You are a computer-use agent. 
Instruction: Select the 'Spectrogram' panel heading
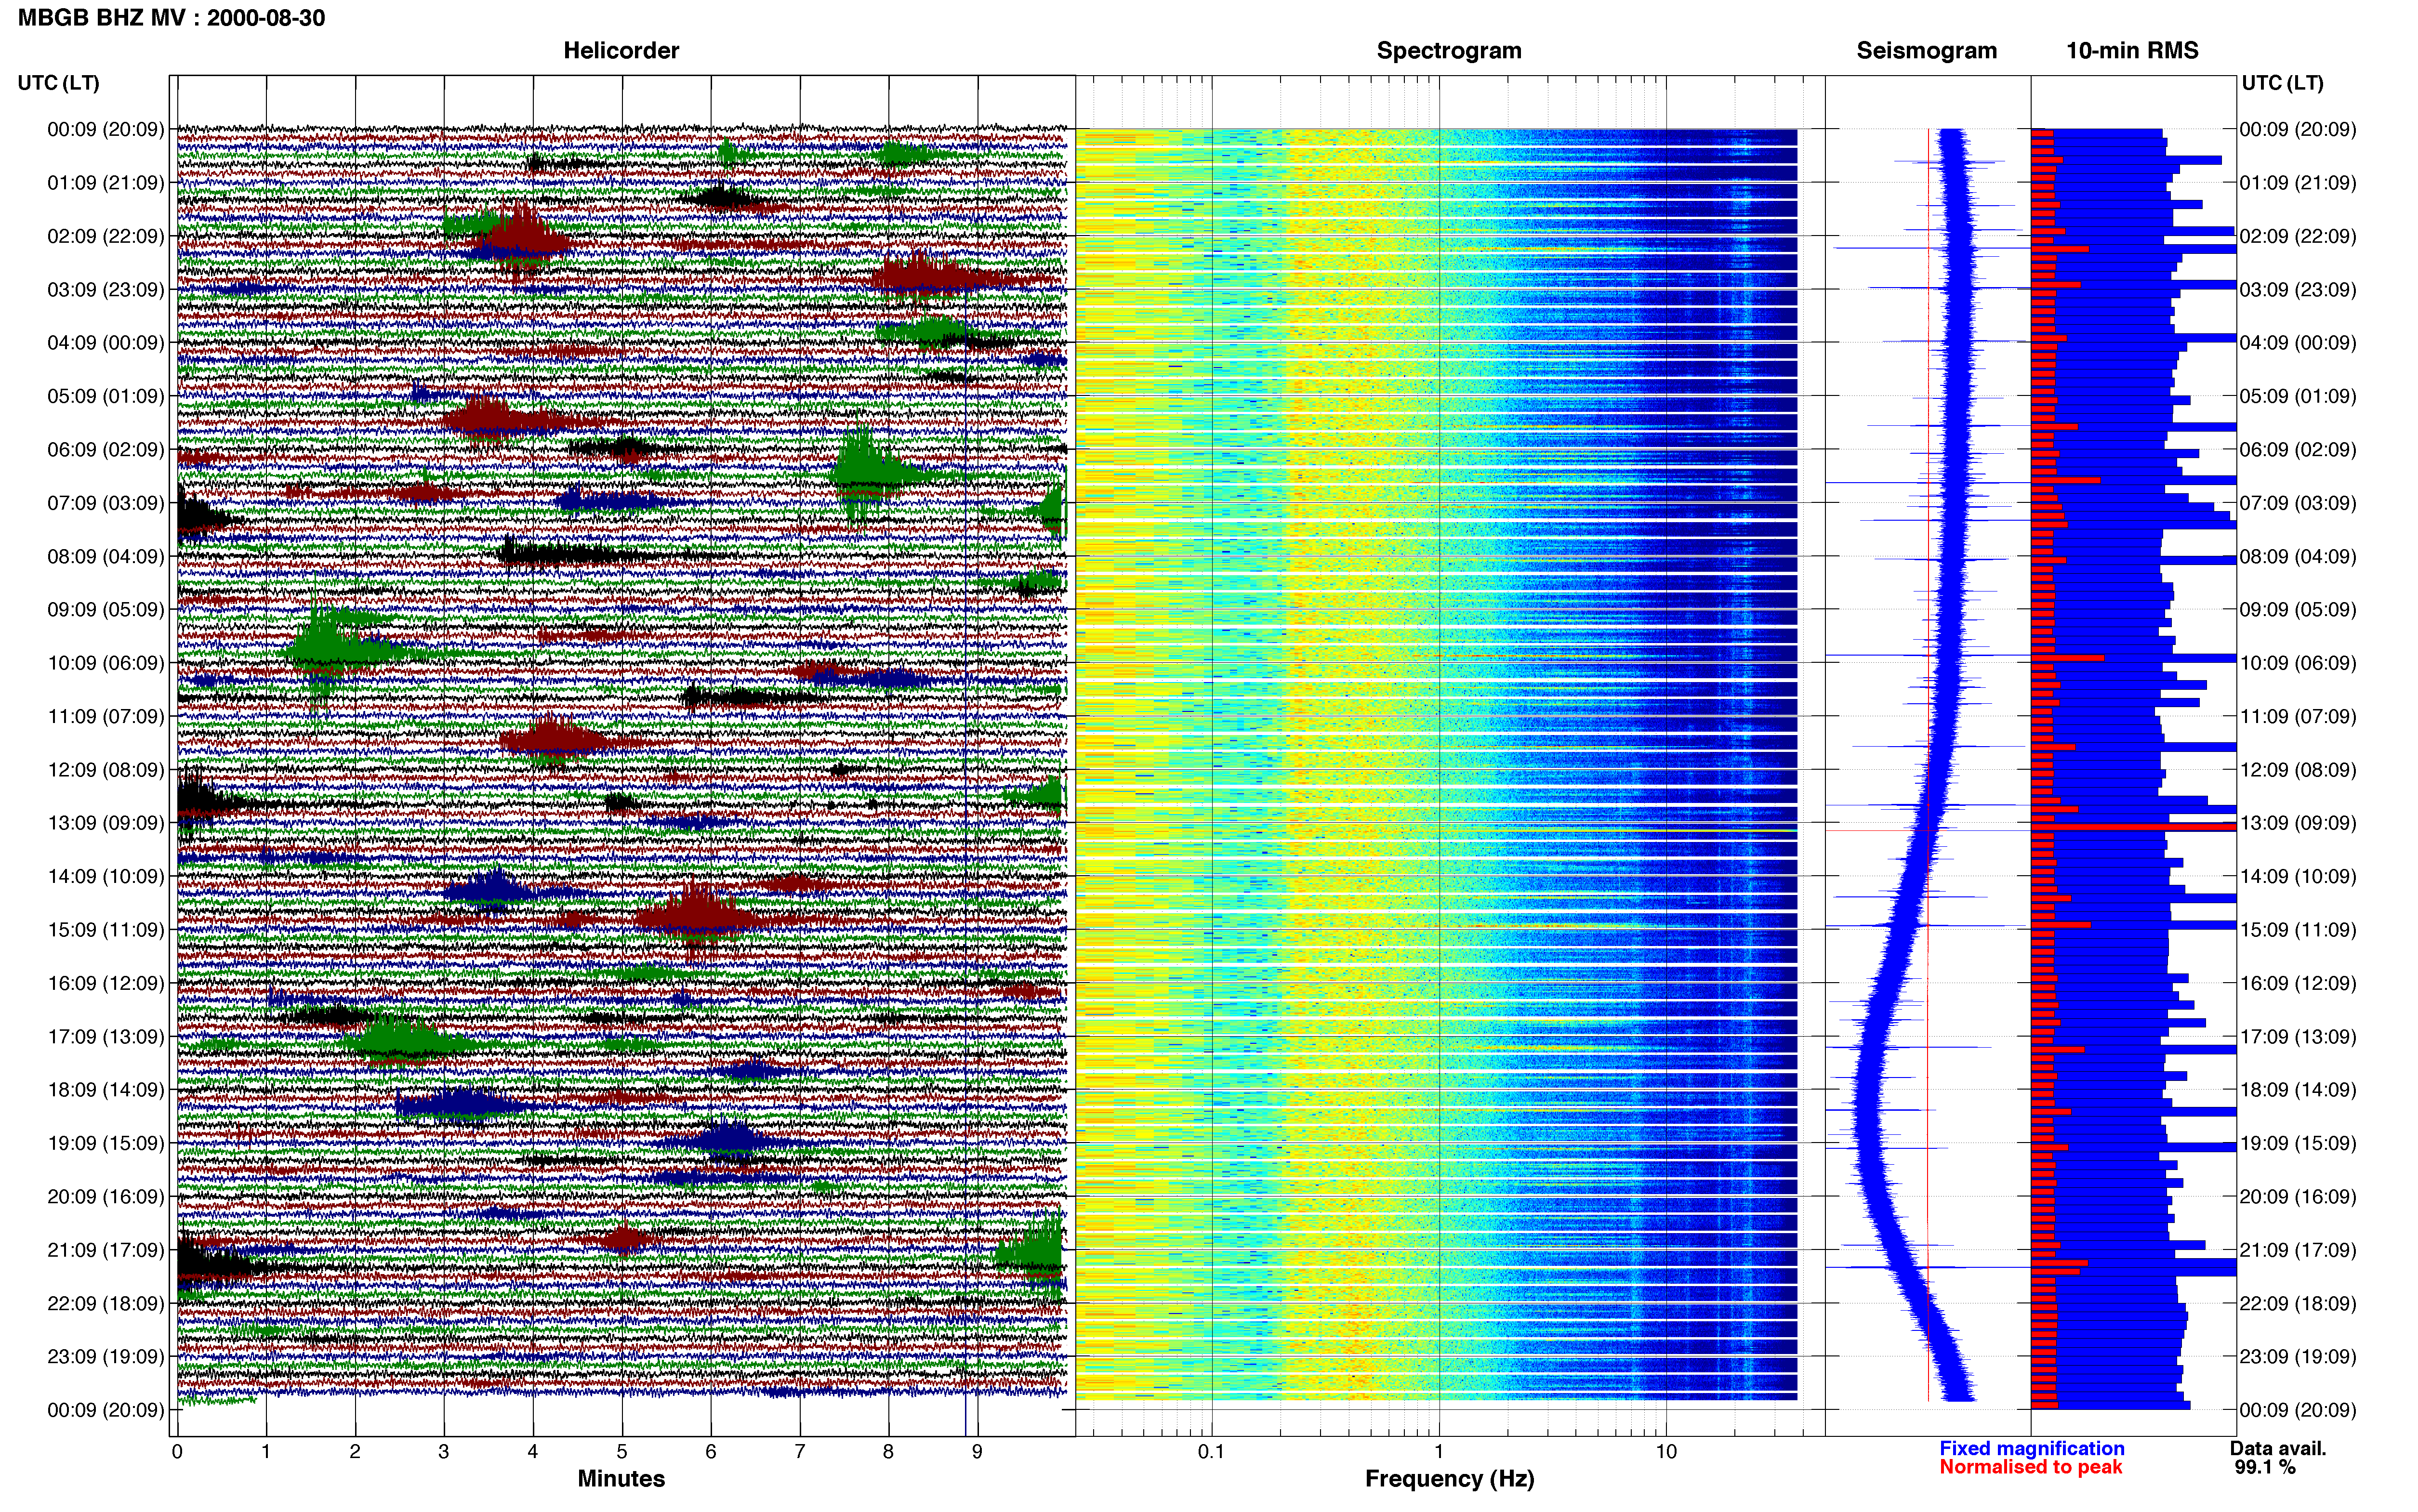point(1449,51)
